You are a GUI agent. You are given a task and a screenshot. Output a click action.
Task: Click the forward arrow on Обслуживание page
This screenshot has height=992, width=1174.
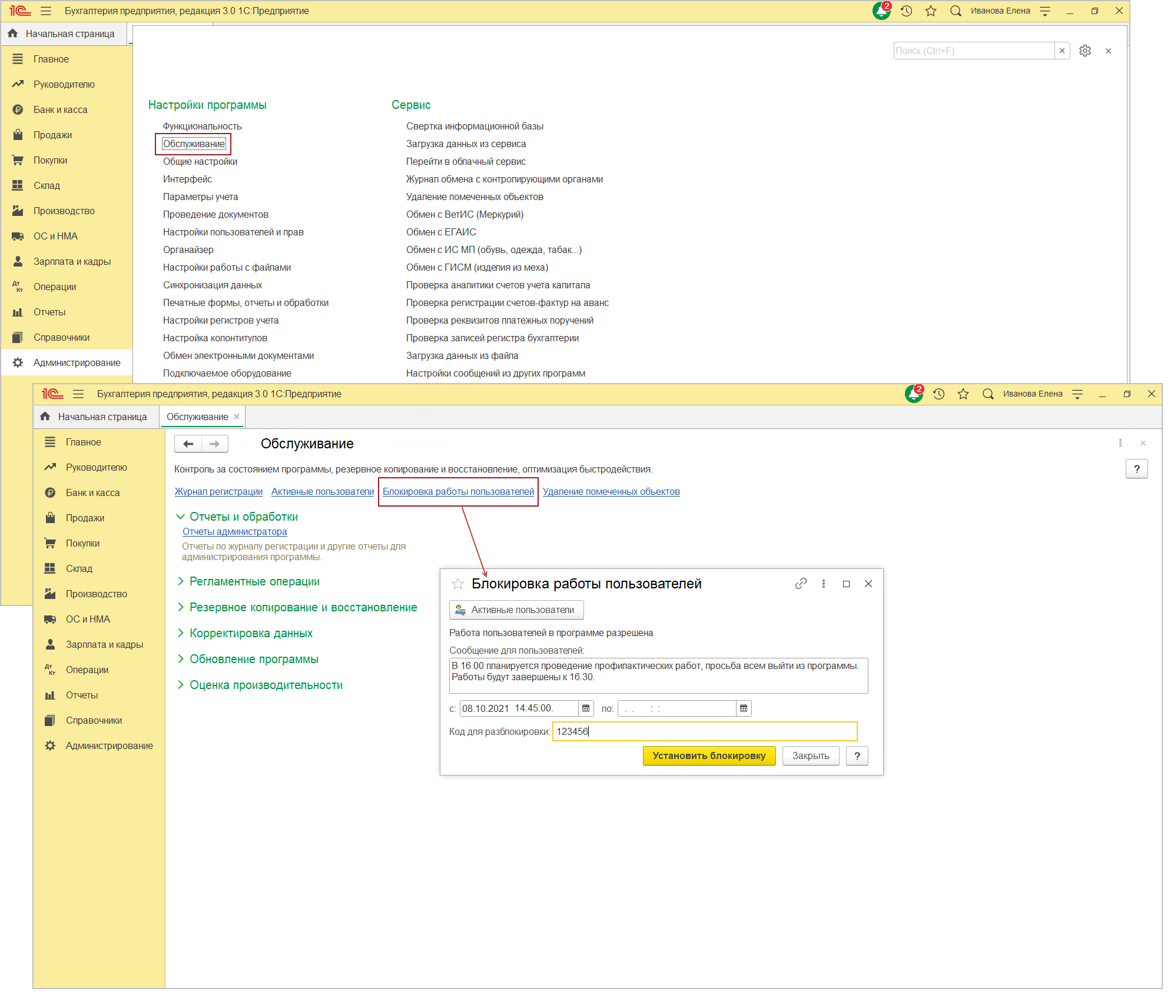pos(214,444)
